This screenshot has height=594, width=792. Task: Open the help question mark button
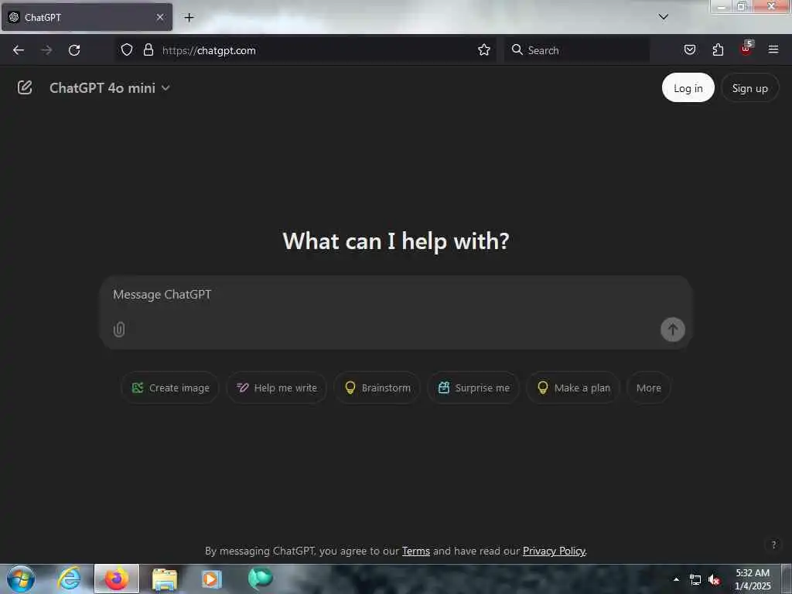(x=773, y=544)
